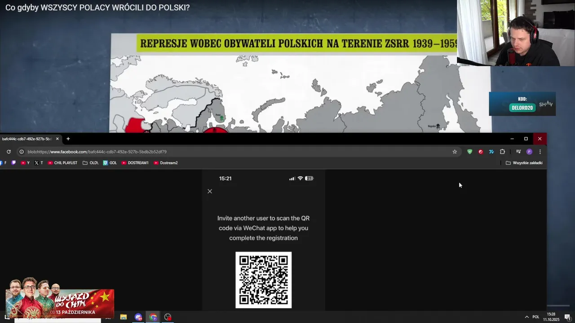Open the blue 7TV extension icon
Viewport: 575px width, 323px height.
pyautogui.click(x=491, y=152)
